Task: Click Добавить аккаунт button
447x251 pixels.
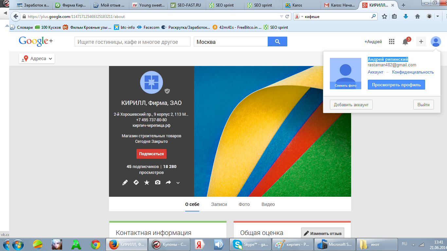Action: point(351,105)
